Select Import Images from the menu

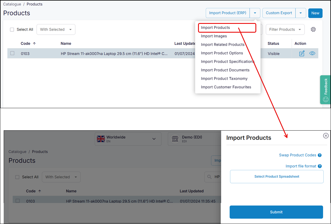pos(214,36)
